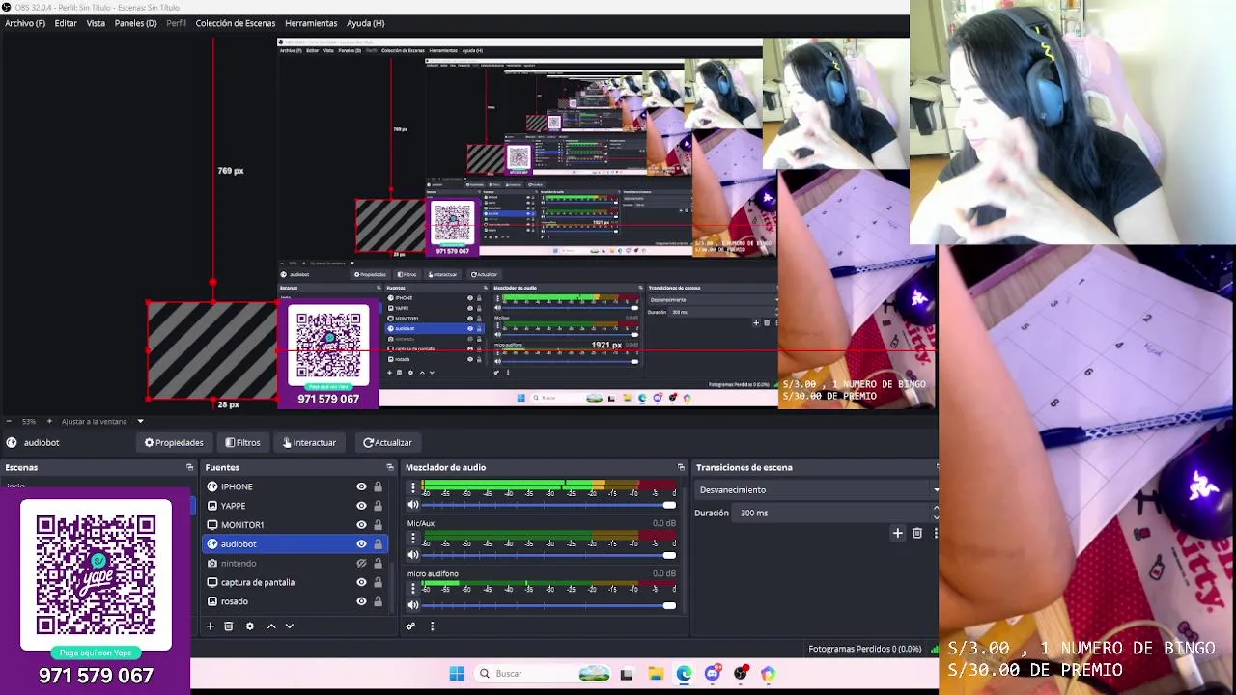Select MONITOR1 source row
1236x695 pixels.
click(294, 525)
